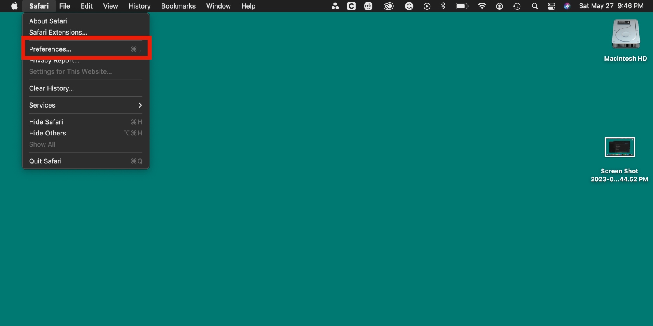Open Creative Cloud menu bar icon

(x=389, y=6)
